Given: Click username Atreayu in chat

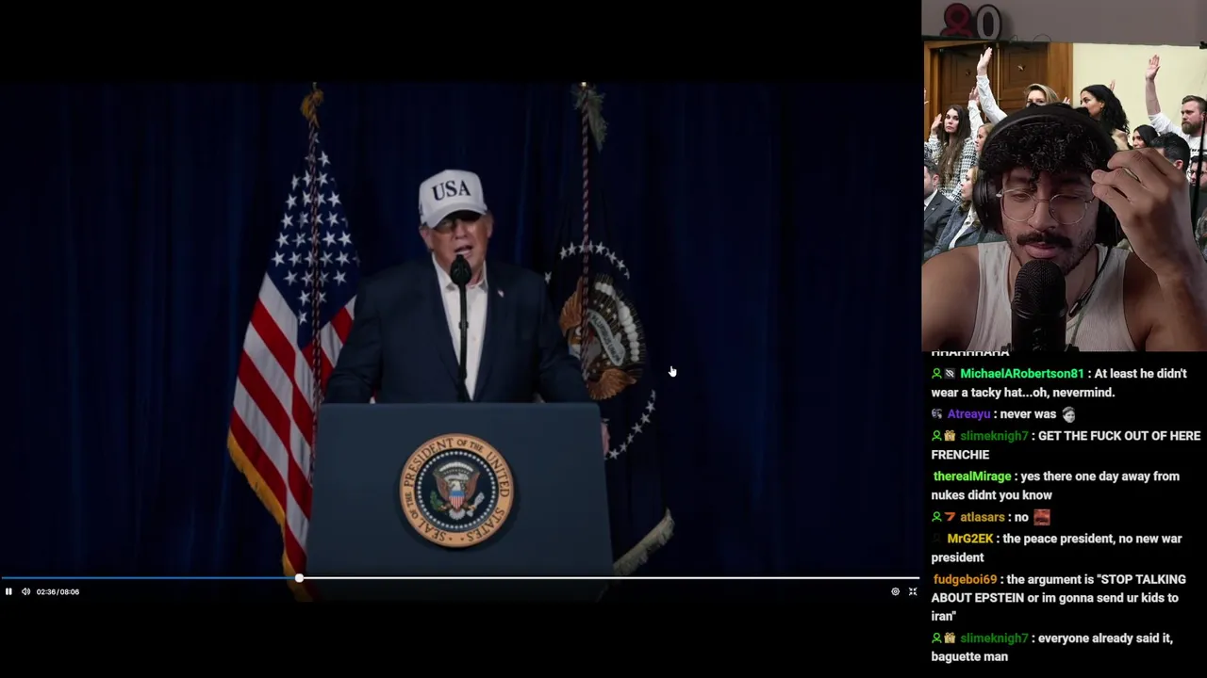Looking at the screenshot, I should click(x=968, y=414).
